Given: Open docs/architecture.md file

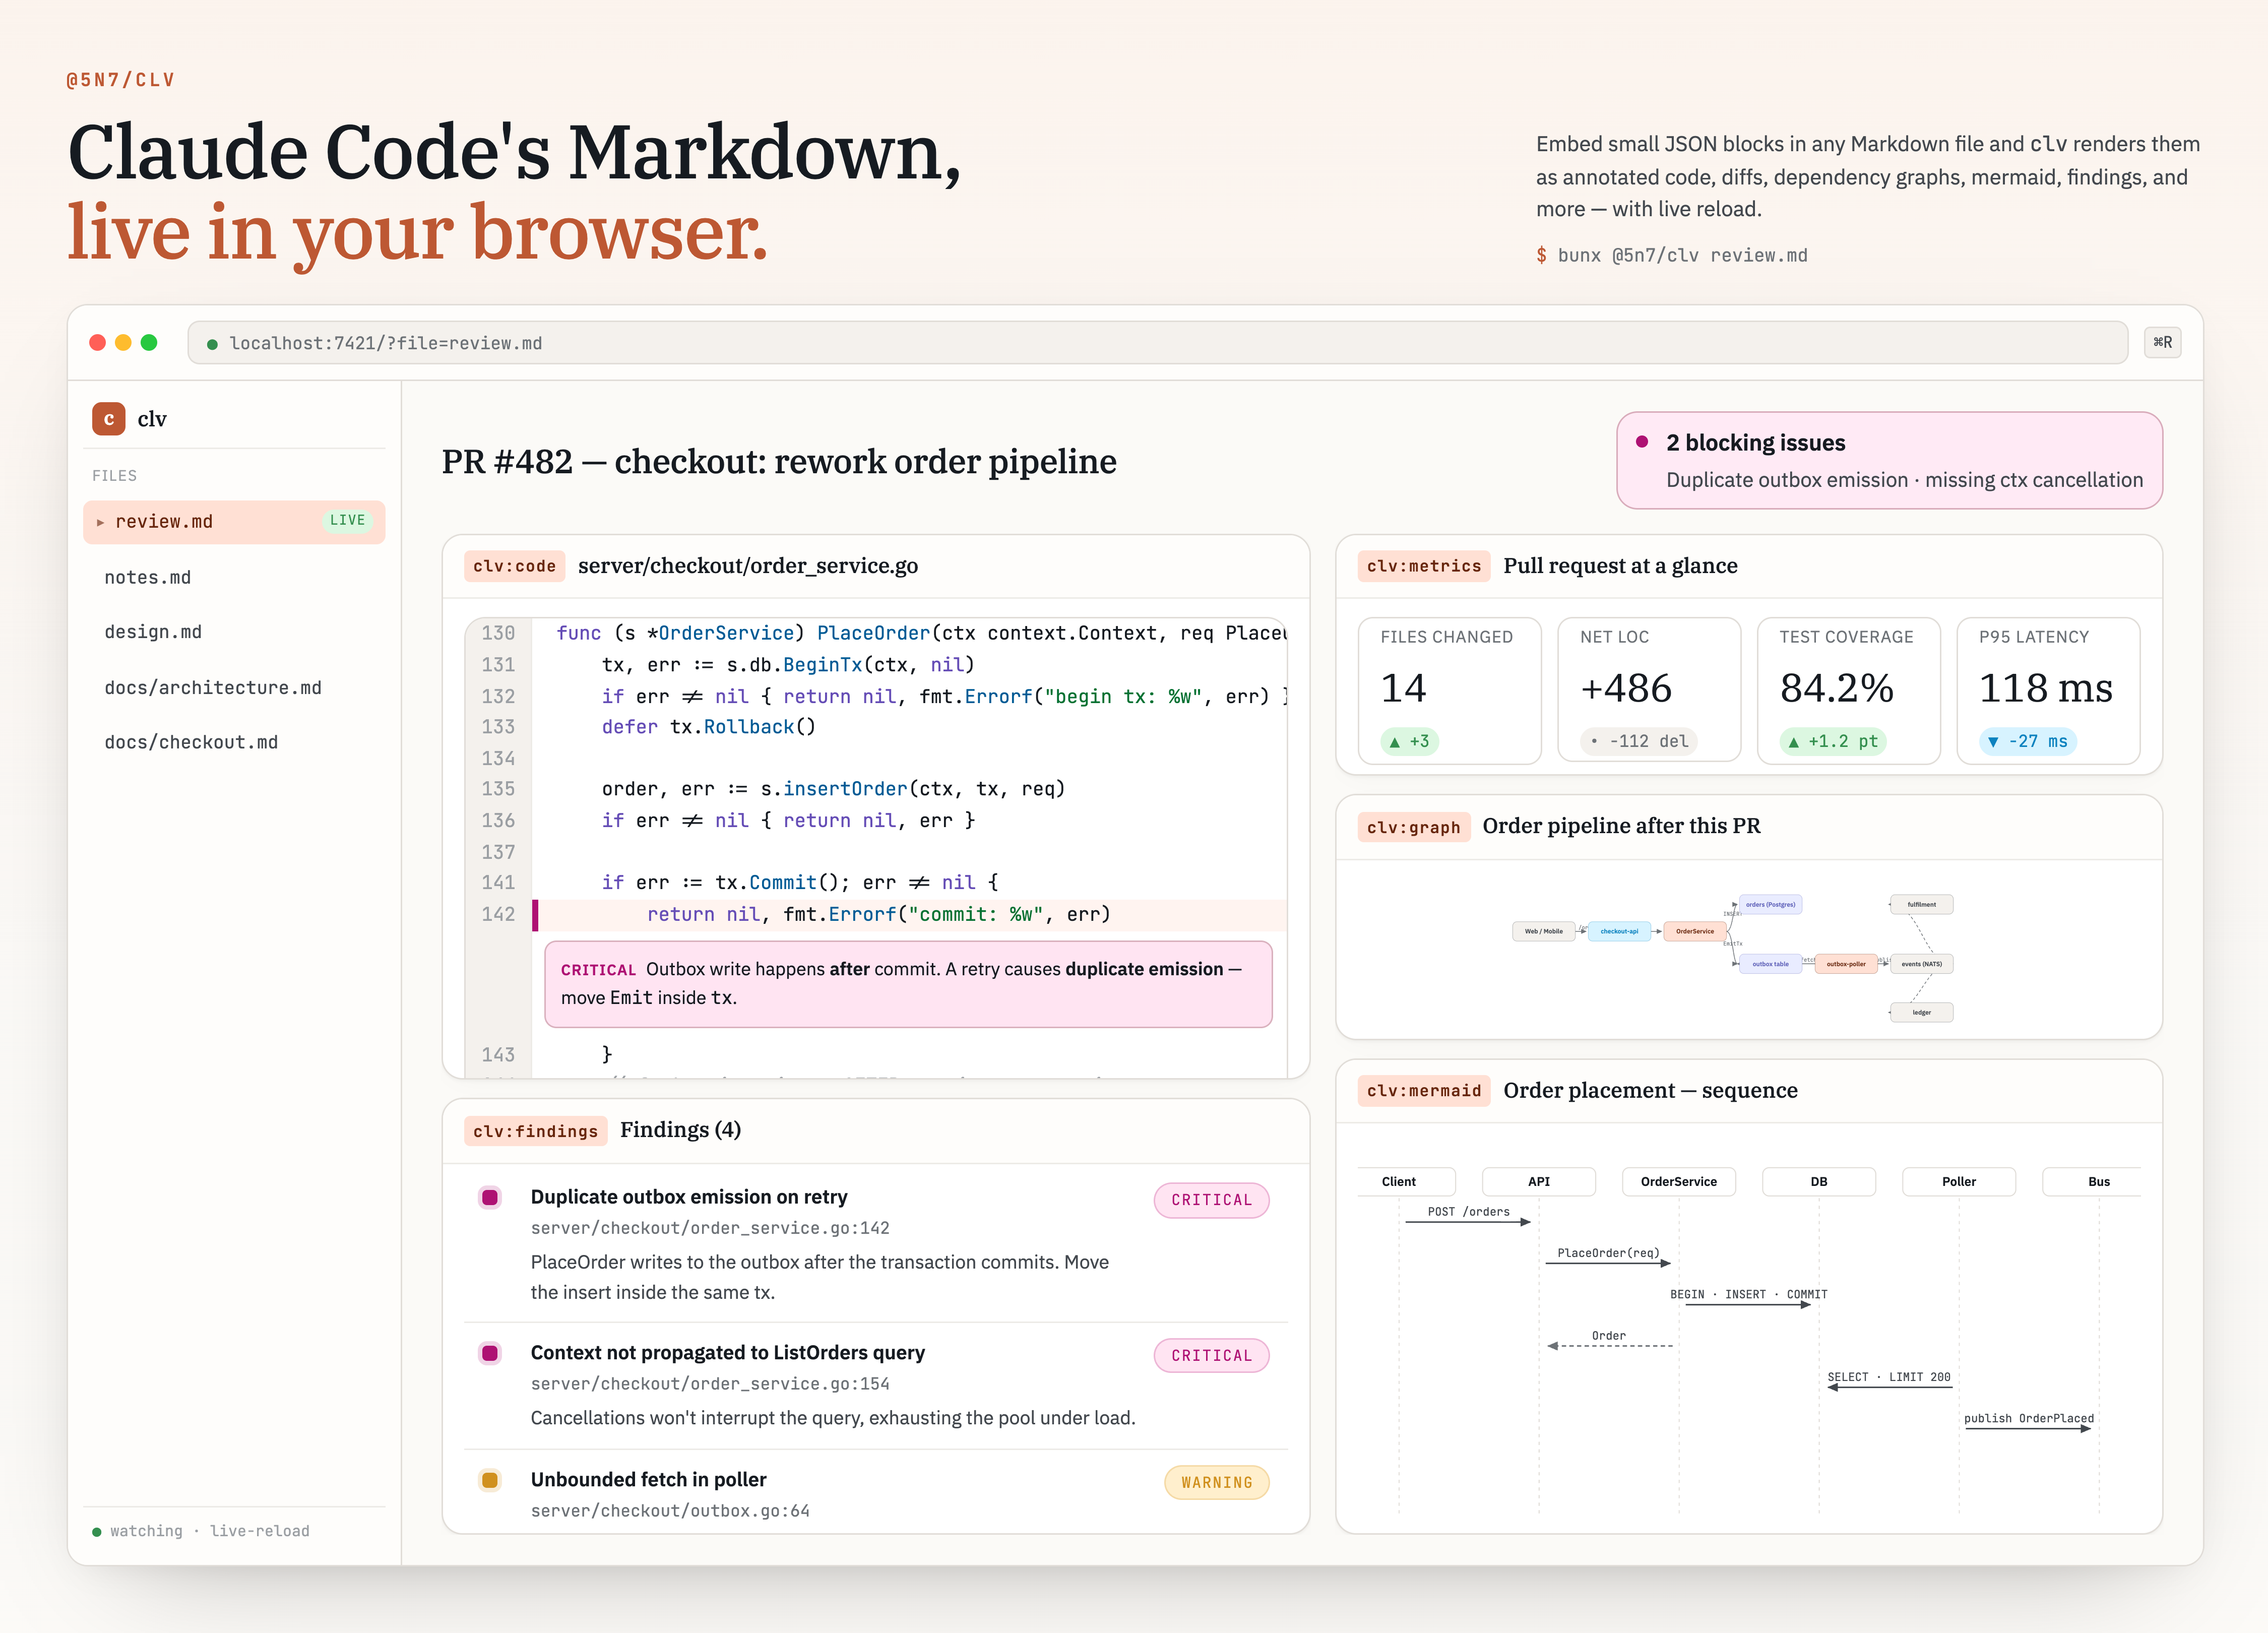Looking at the screenshot, I should (x=213, y=688).
